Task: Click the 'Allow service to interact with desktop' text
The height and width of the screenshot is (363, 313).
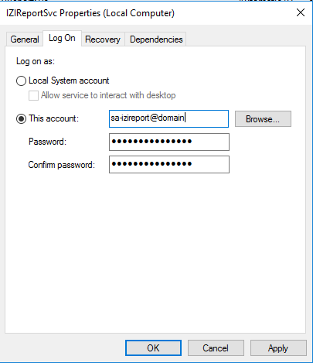Action: (x=108, y=95)
